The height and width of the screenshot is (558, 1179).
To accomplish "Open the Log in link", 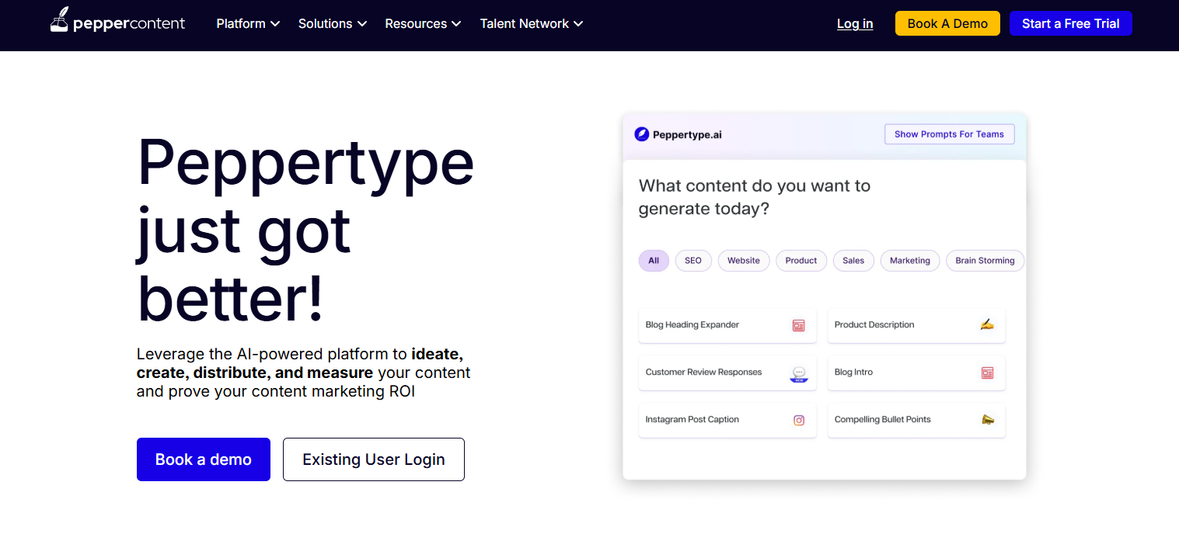I will click(x=855, y=23).
